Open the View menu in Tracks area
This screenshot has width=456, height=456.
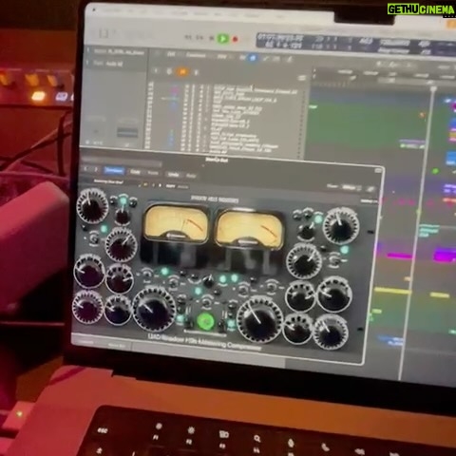tap(221, 57)
